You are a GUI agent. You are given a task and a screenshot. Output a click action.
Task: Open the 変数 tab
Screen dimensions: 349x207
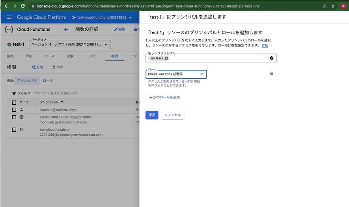tap(70, 56)
